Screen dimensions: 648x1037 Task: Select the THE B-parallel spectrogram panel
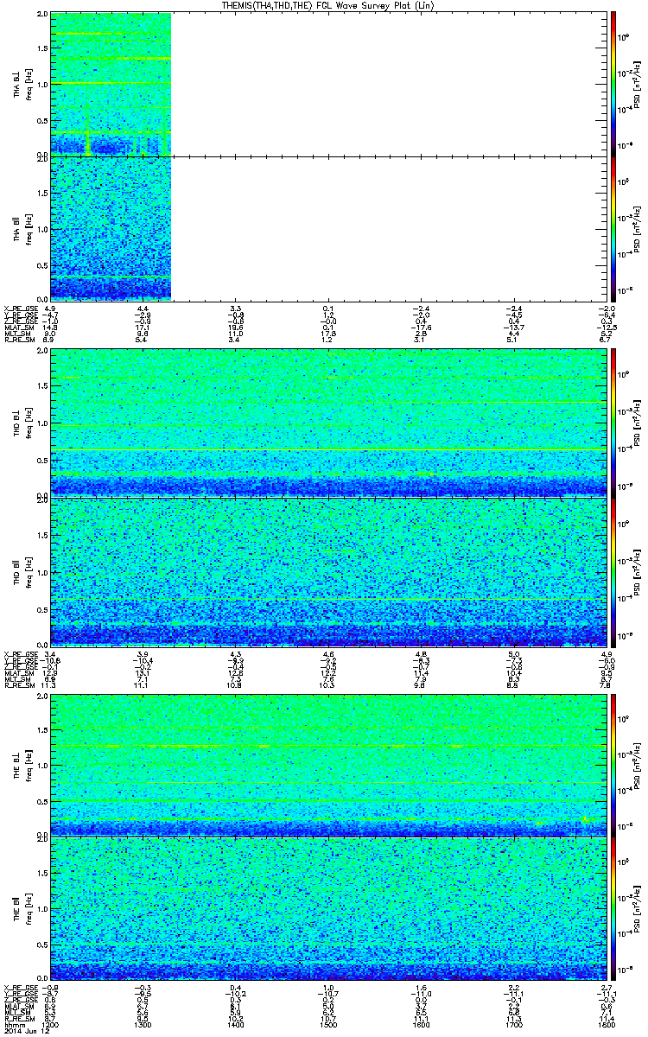(327, 907)
